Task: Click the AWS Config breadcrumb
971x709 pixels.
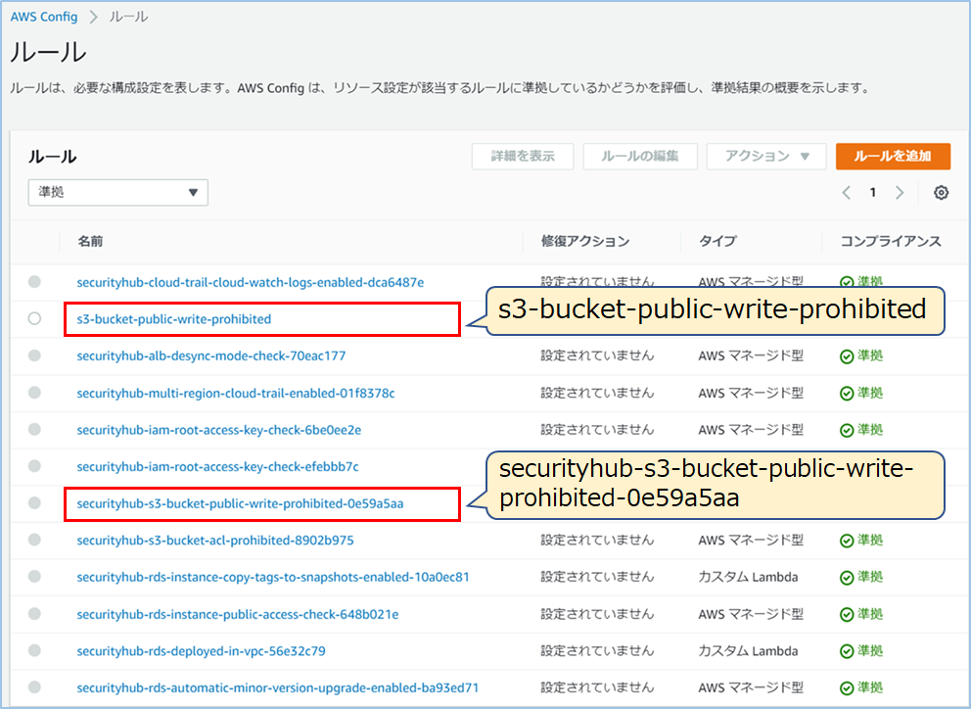Action: pyautogui.click(x=43, y=16)
